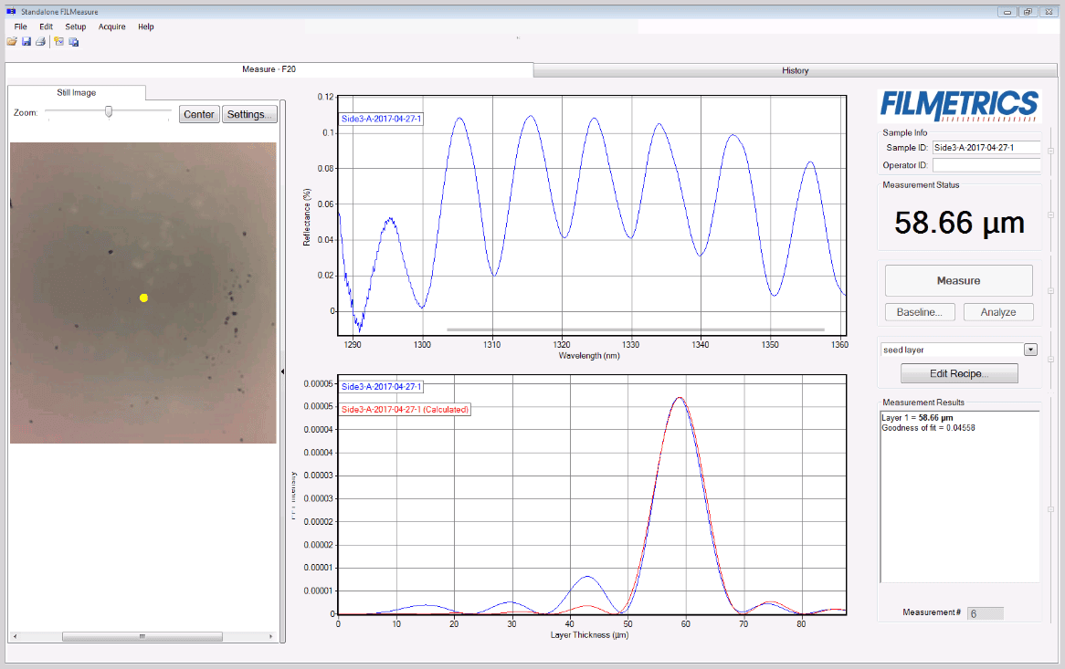Collapse the Measurement Status section handle
The image size is (1065, 669).
coord(1050,215)
